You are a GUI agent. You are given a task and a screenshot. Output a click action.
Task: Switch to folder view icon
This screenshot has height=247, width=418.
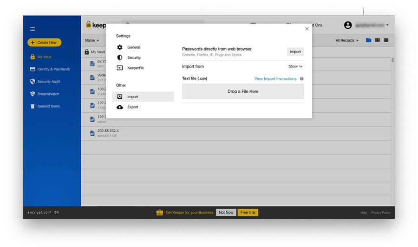368,40
